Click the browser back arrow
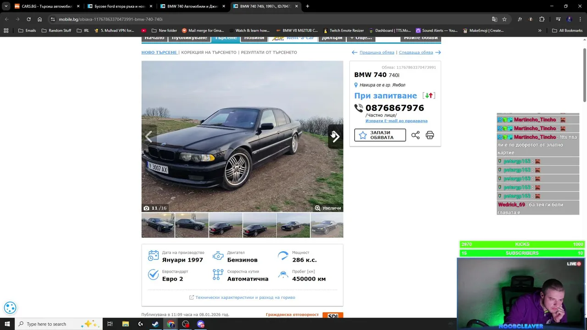This screenshot has width=587, height=330. (6, 19)
